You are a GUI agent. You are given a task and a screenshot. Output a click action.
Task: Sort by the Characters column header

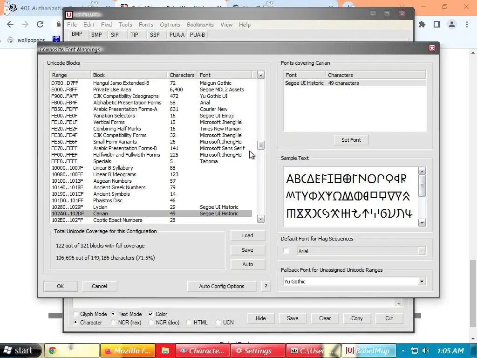pyautogui.click(x=182, y=75)
